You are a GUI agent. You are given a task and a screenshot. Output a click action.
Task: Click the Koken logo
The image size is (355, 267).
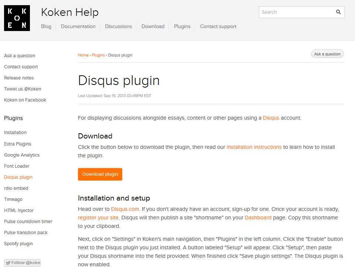[x=17, y=18]
